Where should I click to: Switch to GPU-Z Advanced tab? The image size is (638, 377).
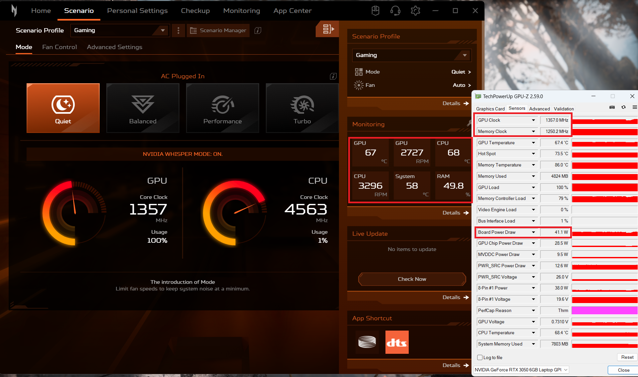pyautogui.click(x=539, y=109)
